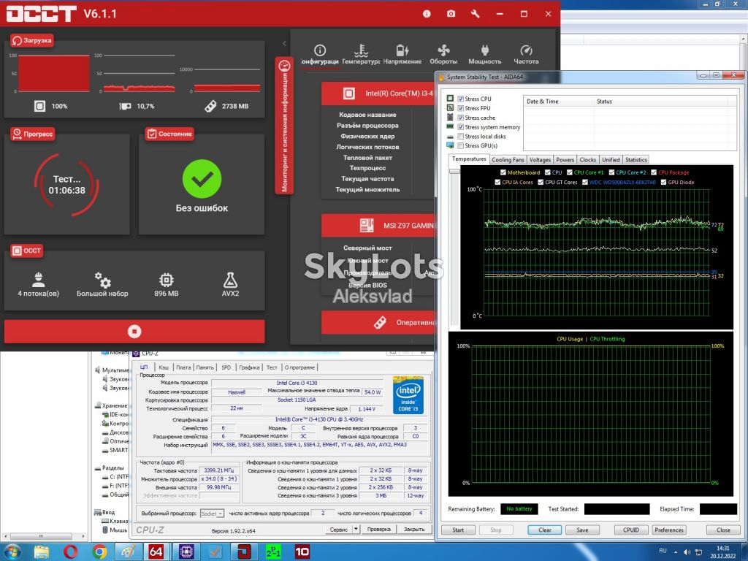Enable Stress local disks checkbox

pos(461,137)
